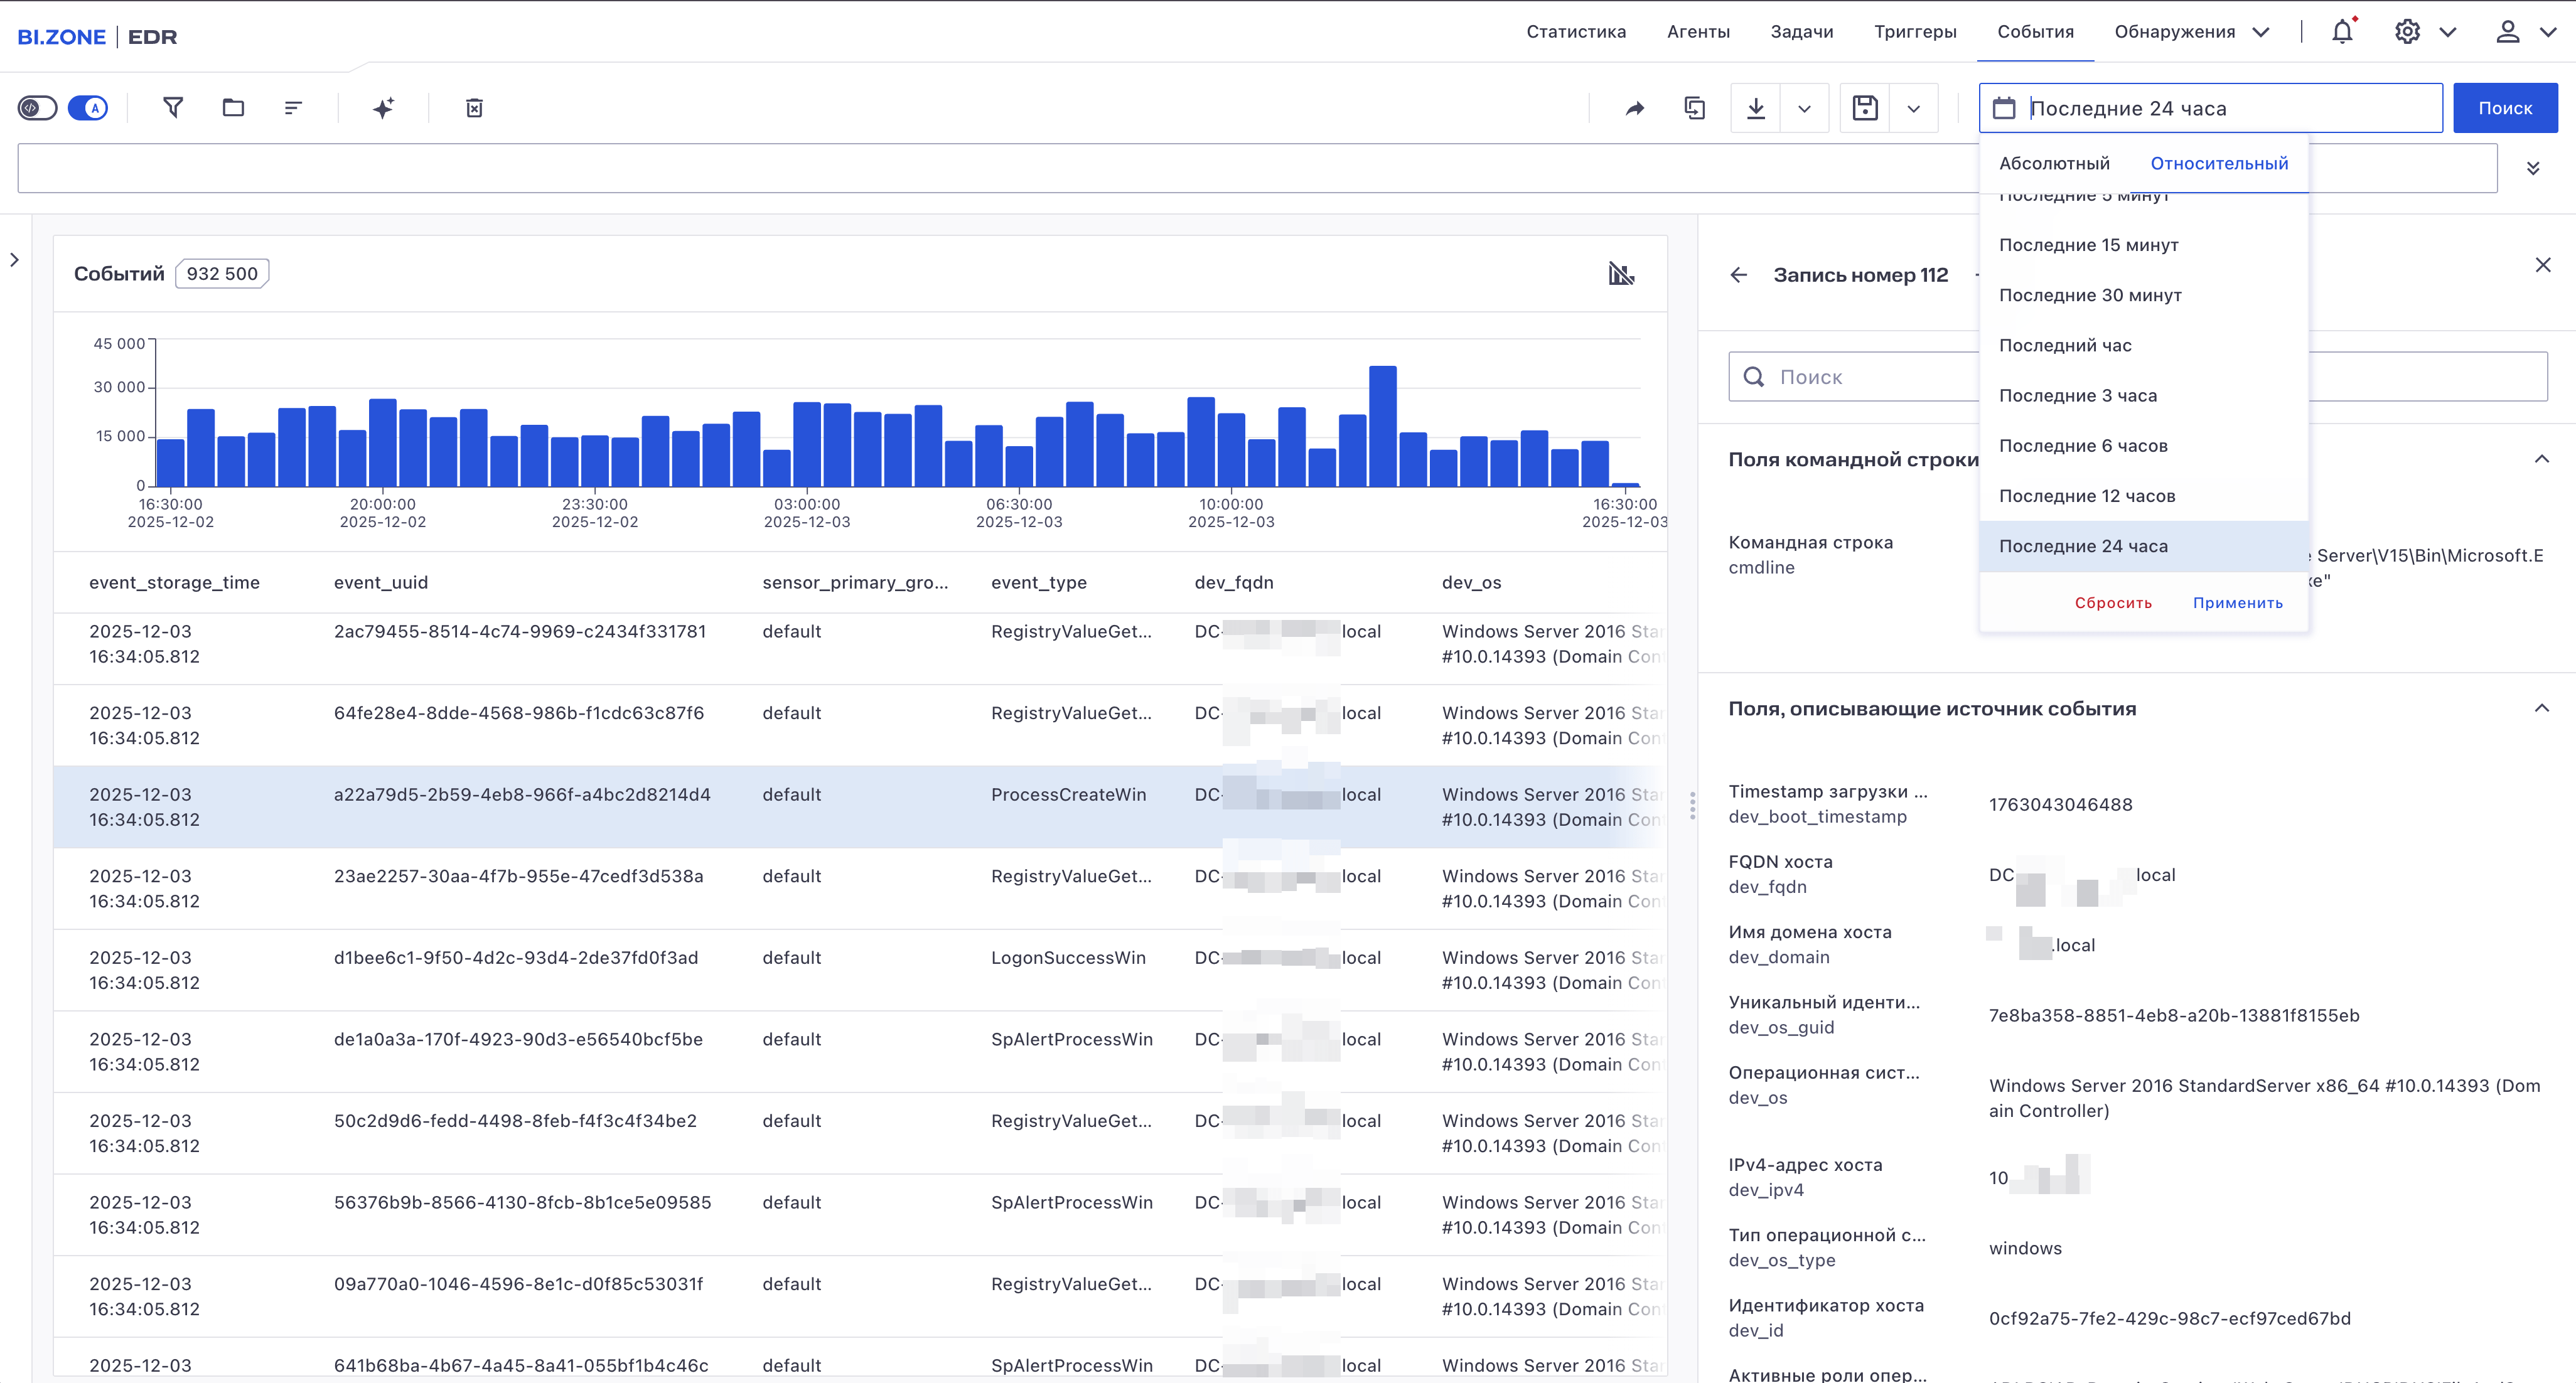Click the filter funnel icon
Screen dimensions: 2576x1383
(x=173, y=108)
